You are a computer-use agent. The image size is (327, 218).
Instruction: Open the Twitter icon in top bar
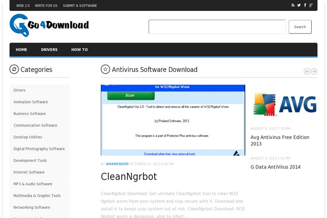click(x=299, y=5)
